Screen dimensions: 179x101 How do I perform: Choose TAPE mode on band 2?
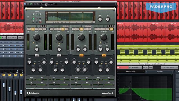(51, 29)
